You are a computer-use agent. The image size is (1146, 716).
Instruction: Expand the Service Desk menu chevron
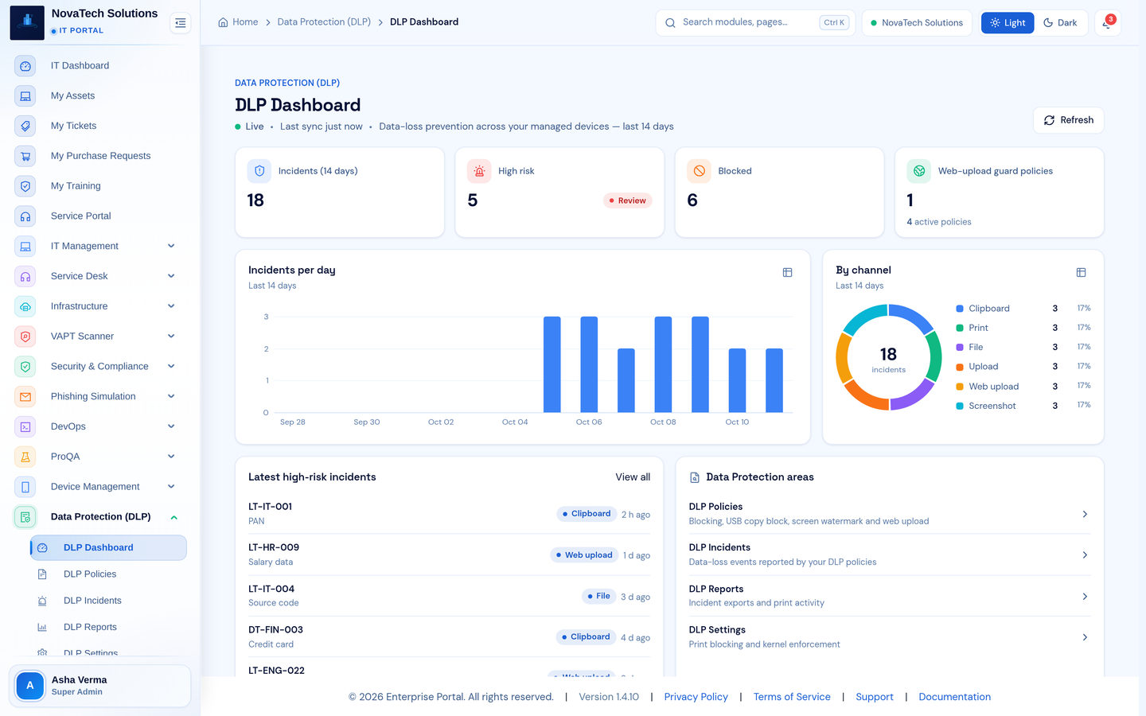tap(171, 276)
